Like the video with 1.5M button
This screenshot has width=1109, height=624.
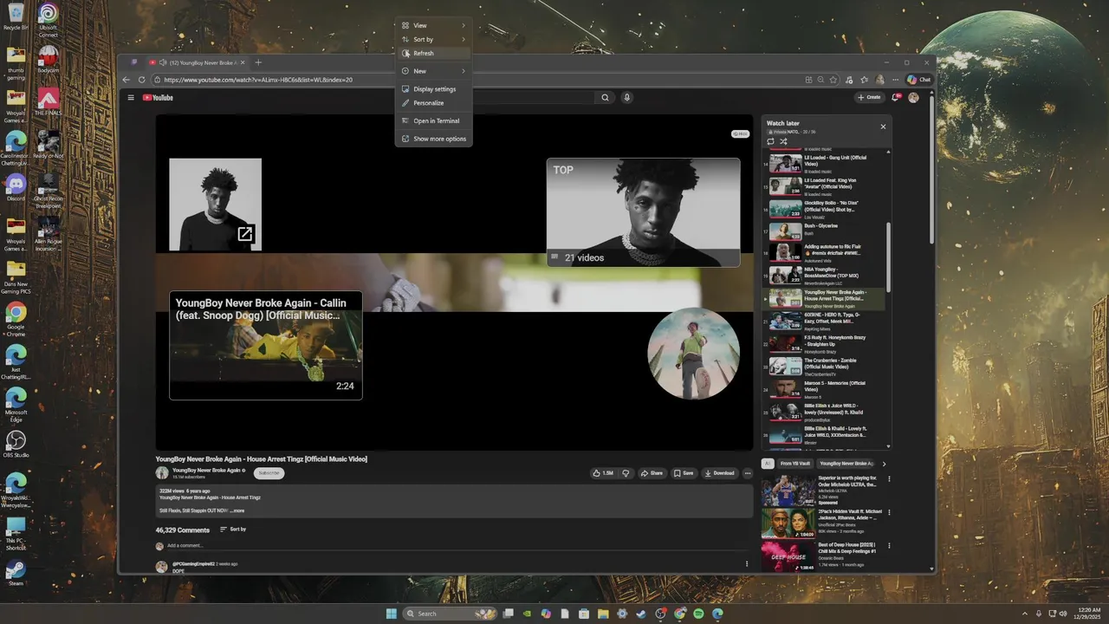pos(602,473)
